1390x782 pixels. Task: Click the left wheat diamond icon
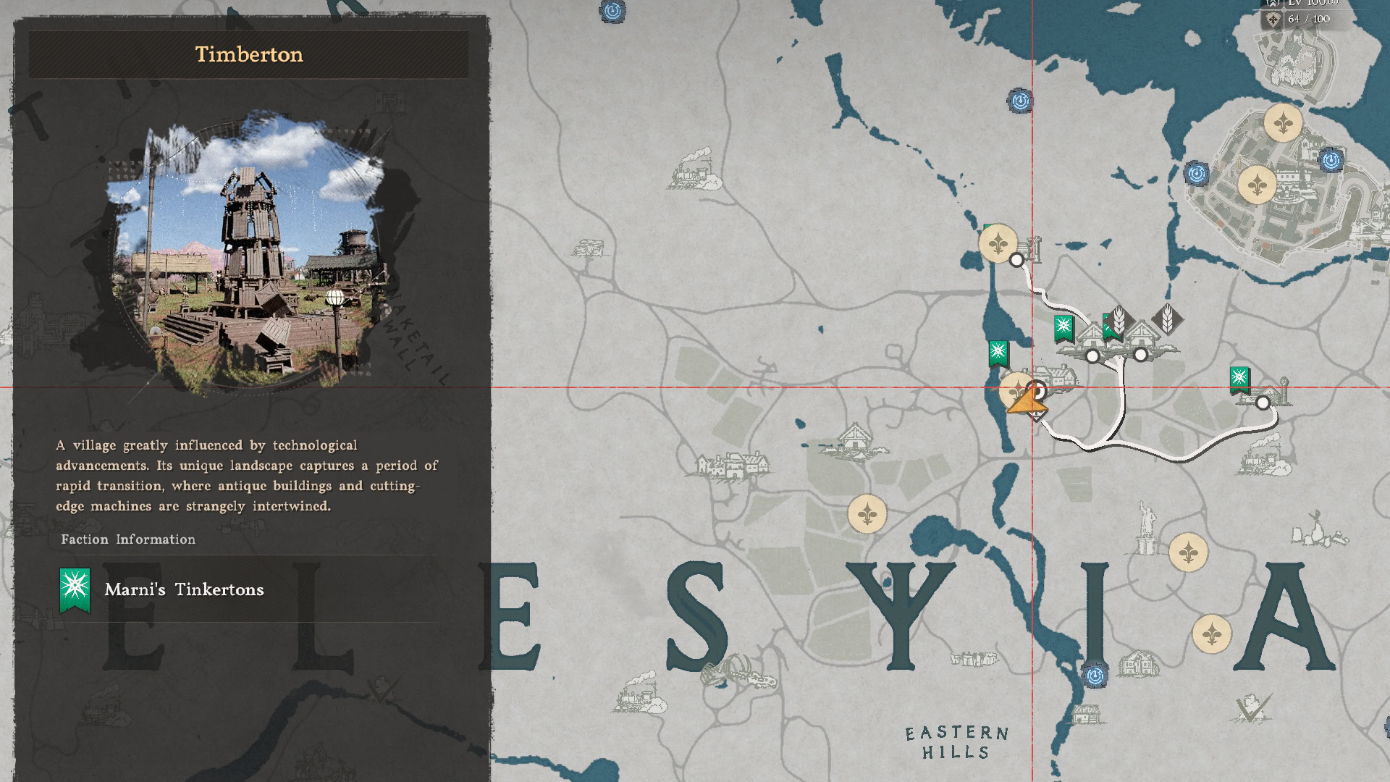pyautogui.click(x=1119, y=319)
